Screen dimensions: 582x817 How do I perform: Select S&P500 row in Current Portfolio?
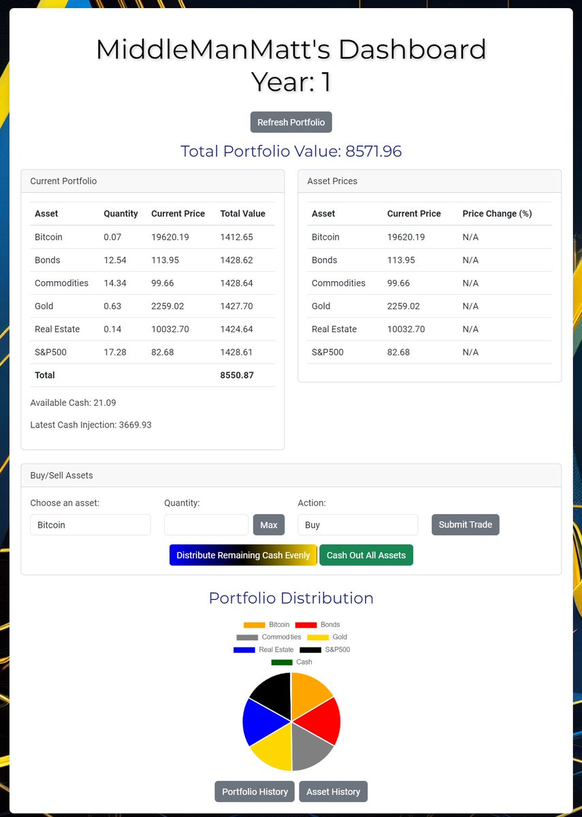pos(152,352)
